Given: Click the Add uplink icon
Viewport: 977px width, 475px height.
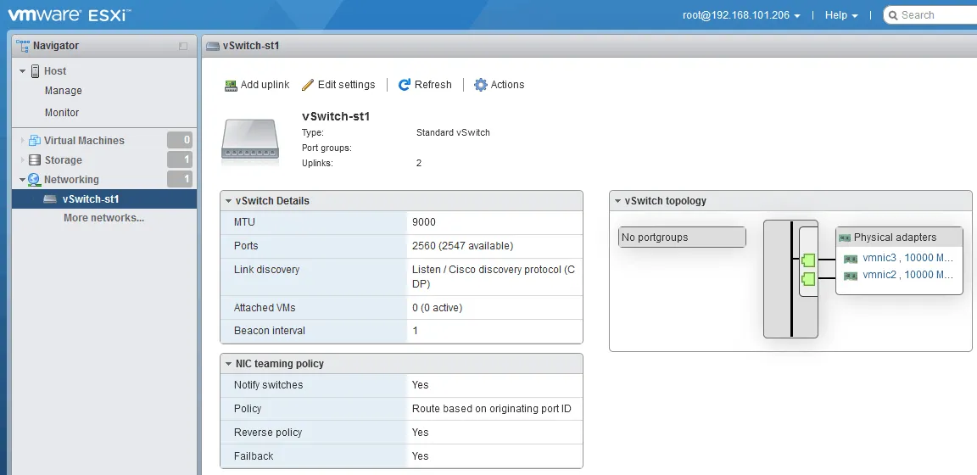Looking at the screenshot, I should click(x=231, y=85).
